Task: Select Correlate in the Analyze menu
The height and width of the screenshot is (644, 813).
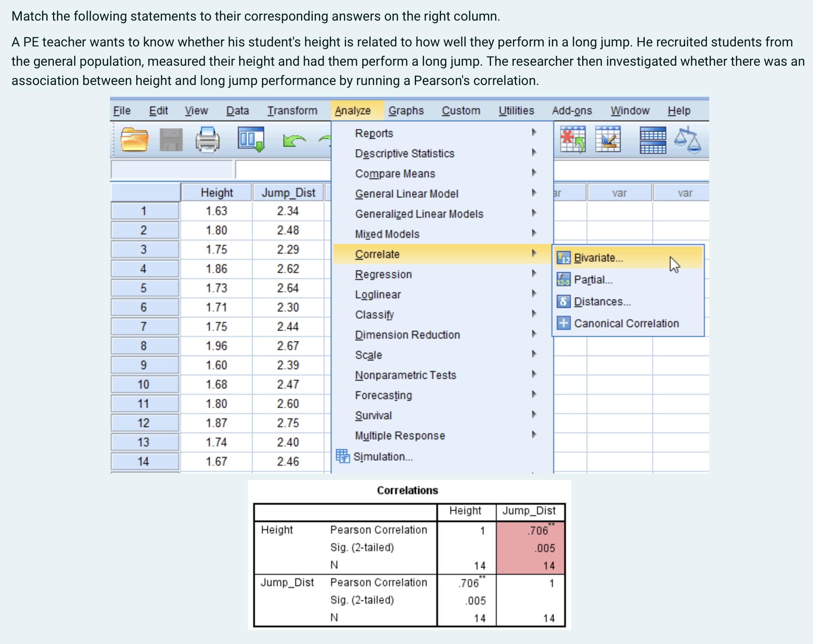Action: tap(442, 254)
